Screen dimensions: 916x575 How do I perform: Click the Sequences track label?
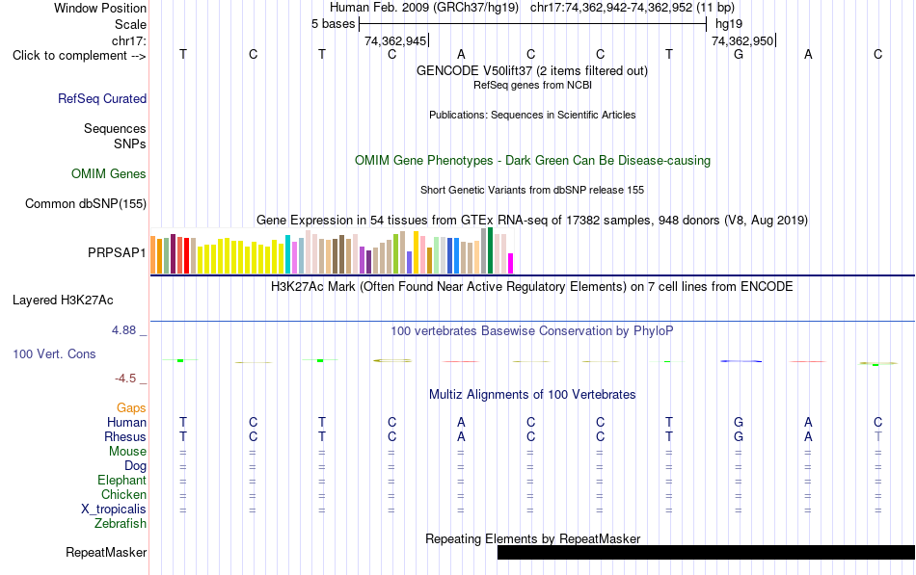click(x=115, y=128)
